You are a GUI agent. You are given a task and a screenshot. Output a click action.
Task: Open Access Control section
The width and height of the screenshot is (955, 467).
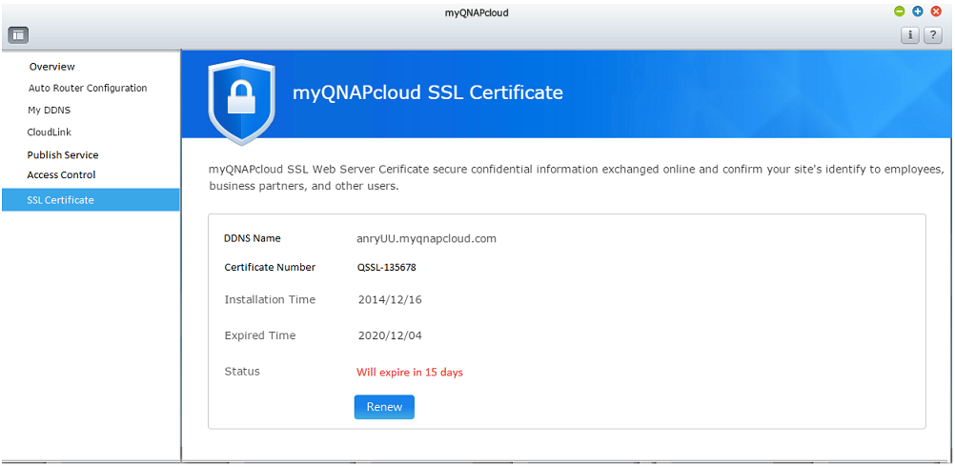[62, 174]
